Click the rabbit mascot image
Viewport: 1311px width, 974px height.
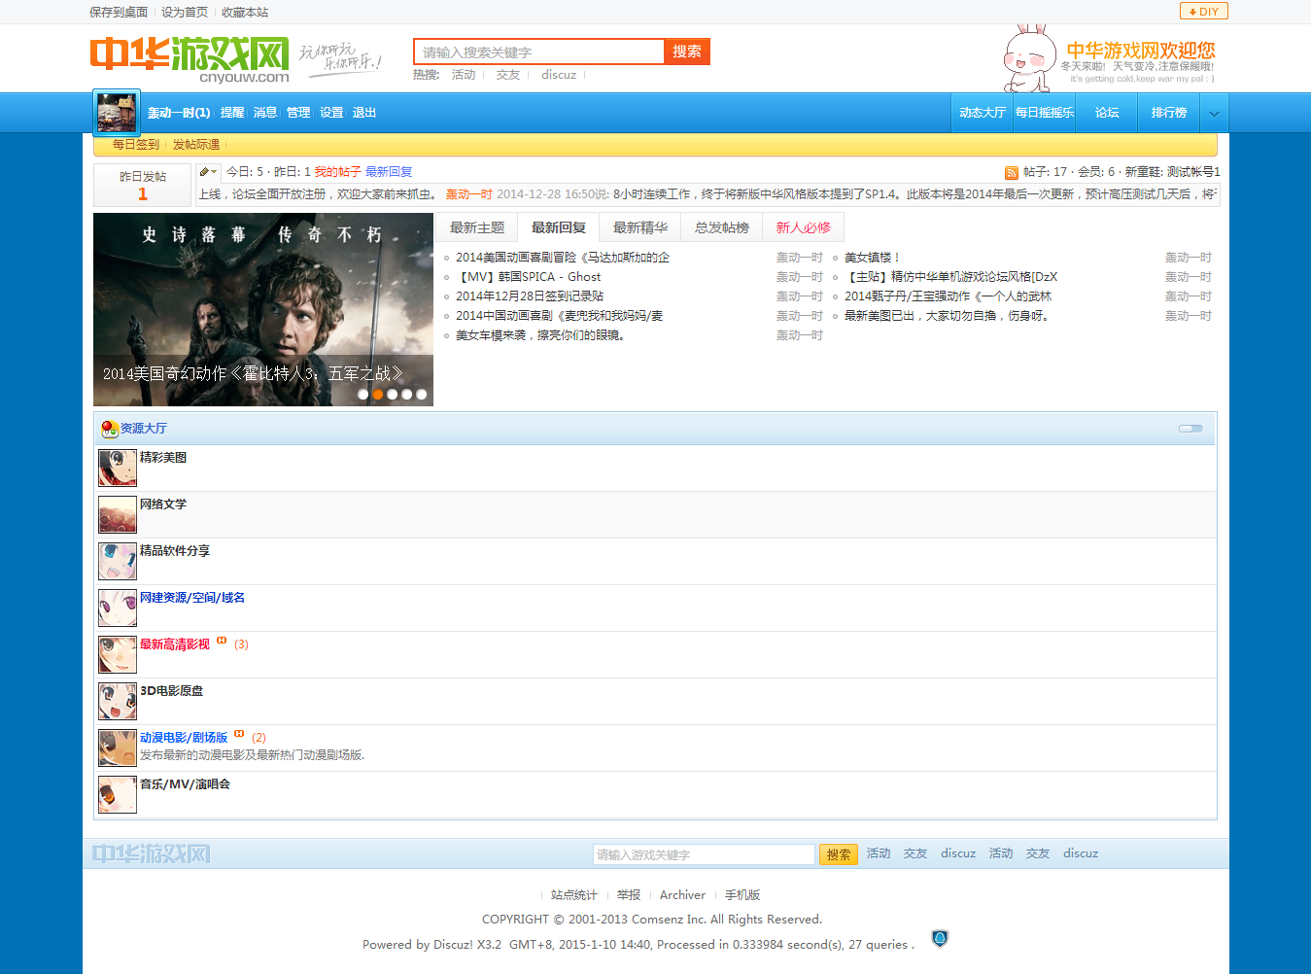1029,58
